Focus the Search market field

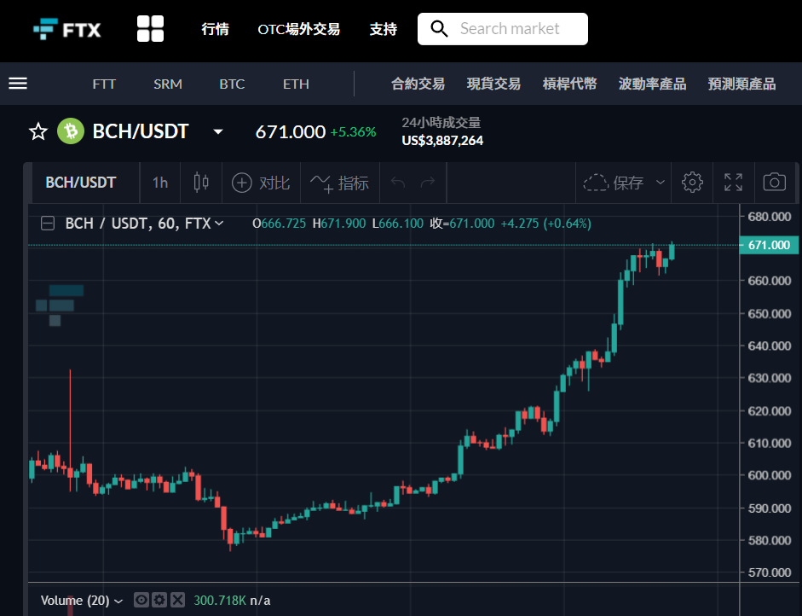click(503, 29)
